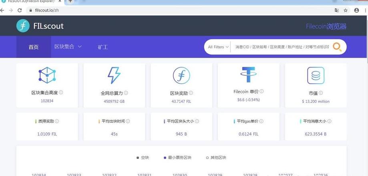This screenshot has width=368, height=176.
Task: Click the value $ 13,200 million
Action: click(316, 102)
